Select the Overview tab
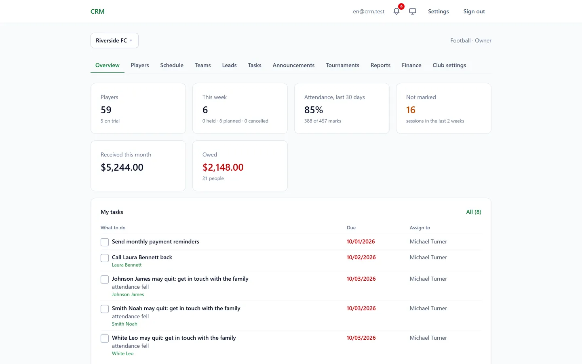582x364 pixels. (x=108, y=65)
